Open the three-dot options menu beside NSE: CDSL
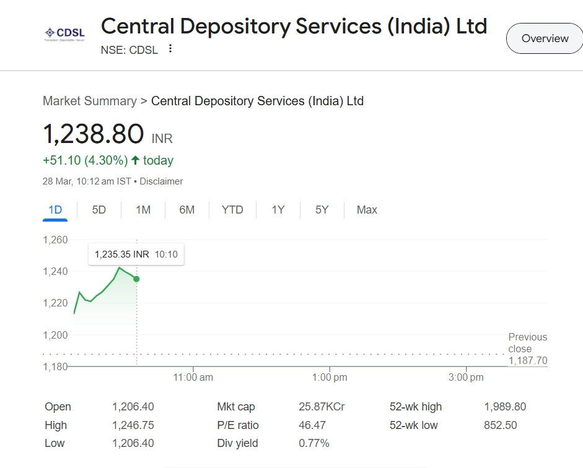The image size is (583, 468). pos(170,49)
